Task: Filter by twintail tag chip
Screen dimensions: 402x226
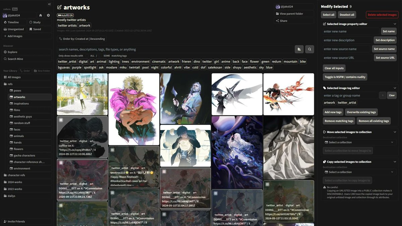Action: tap(134, 67)
